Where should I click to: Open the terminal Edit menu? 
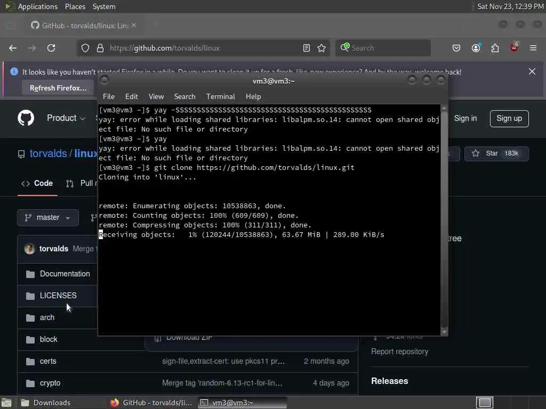point(131,97)
